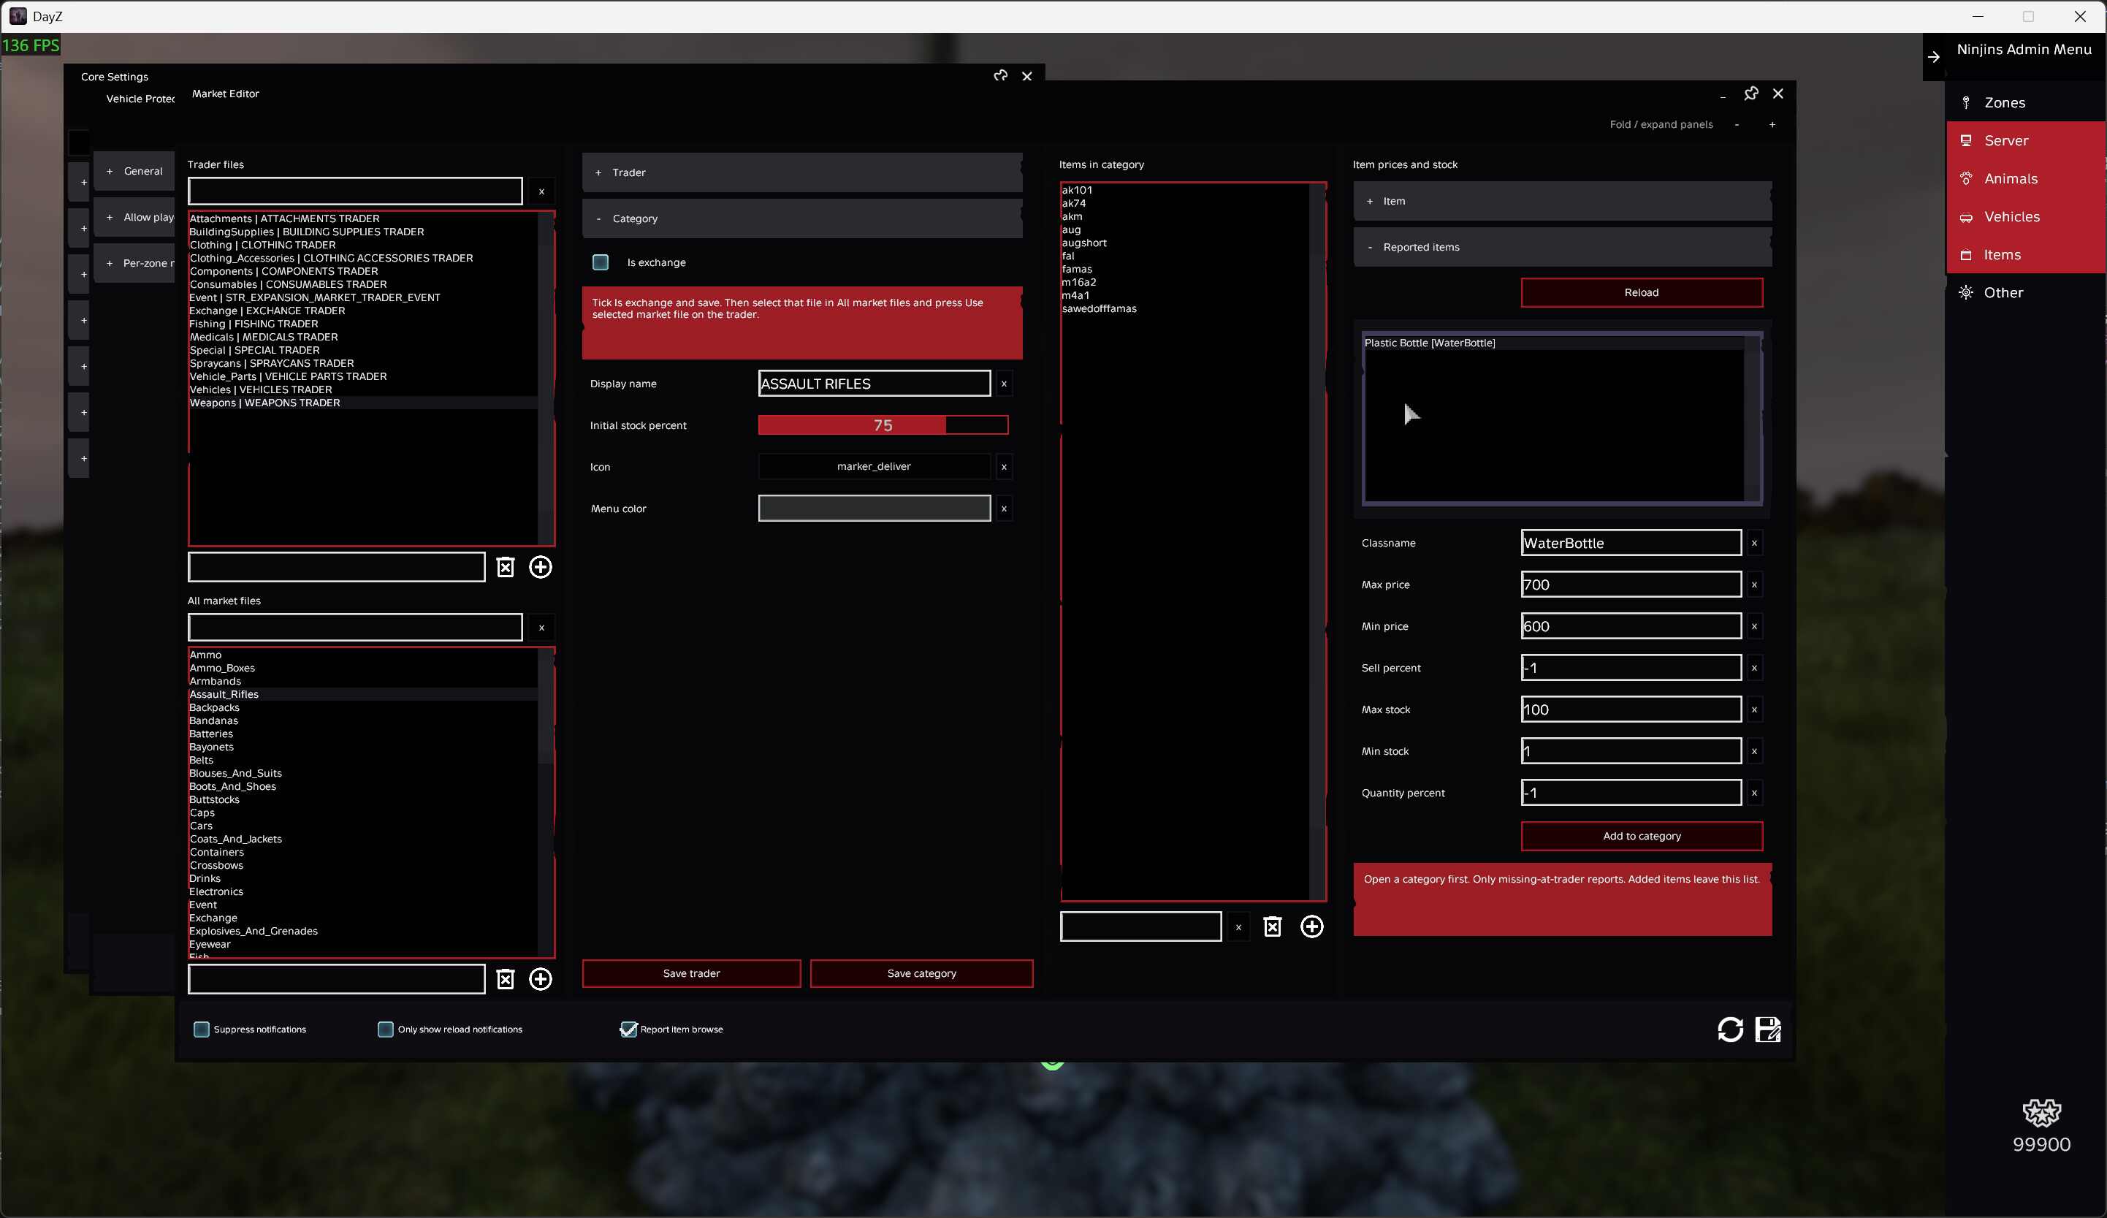Collapse admin menu with arrow icon

pyautogui.click(x=1933, y=57)
